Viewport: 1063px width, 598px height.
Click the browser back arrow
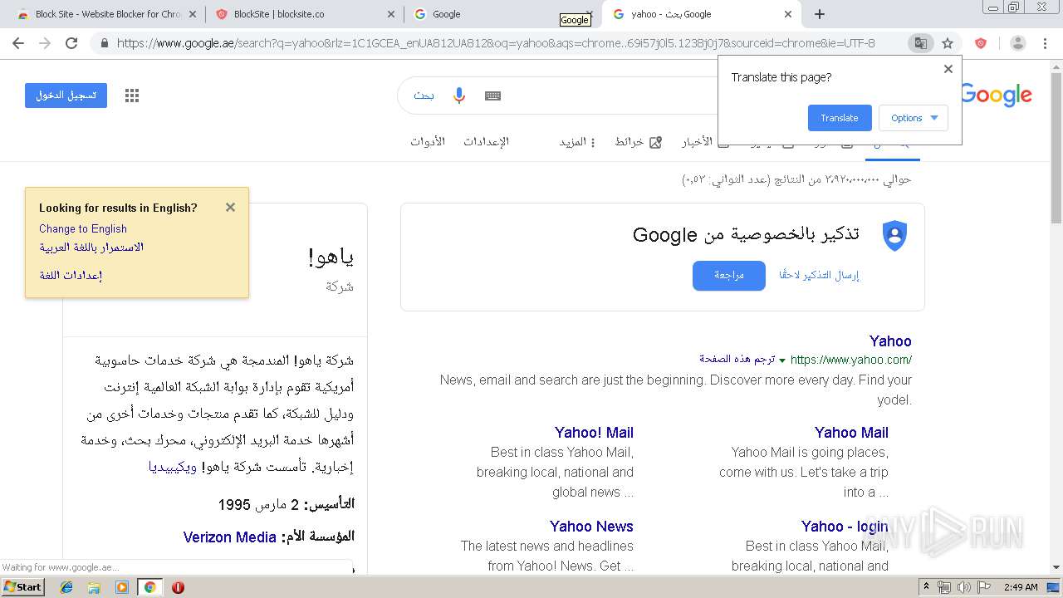[18, 43]
